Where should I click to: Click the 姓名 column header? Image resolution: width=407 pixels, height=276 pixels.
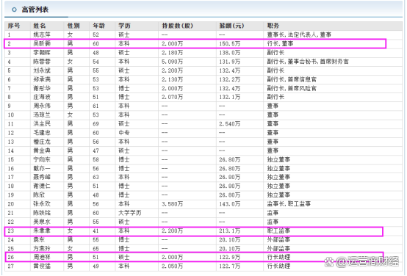[40, 26]
